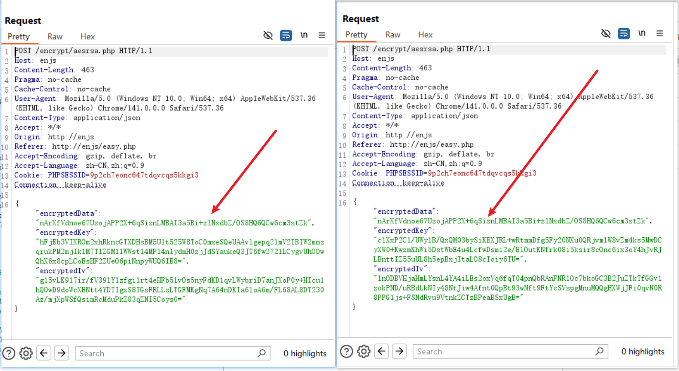The image size is (679, 371).
Task: Focus the Search field in left panel
Action: (x=172, y=353)
